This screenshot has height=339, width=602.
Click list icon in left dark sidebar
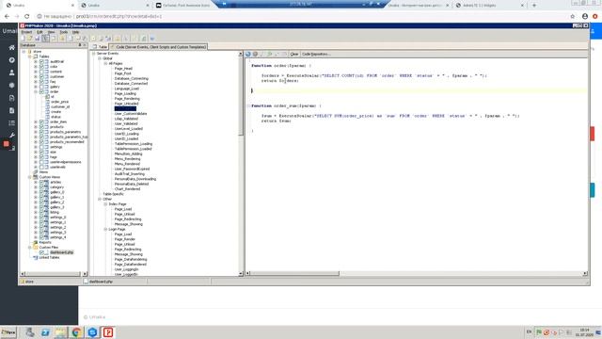click(x=12, y=123)
